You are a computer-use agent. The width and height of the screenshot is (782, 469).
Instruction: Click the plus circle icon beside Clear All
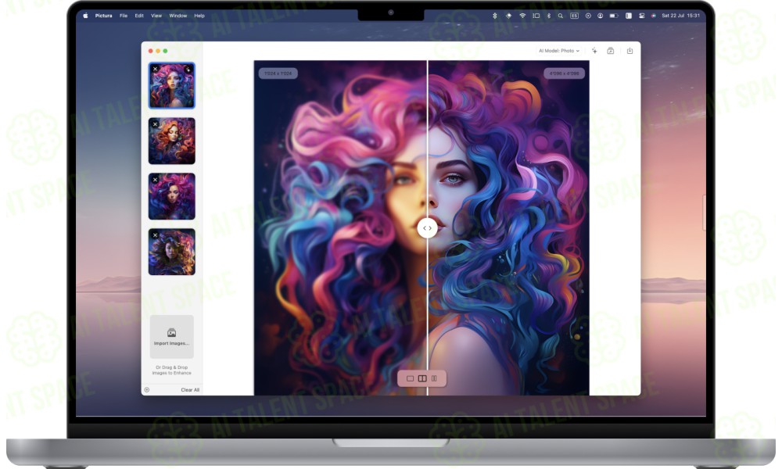coord(147,390)
